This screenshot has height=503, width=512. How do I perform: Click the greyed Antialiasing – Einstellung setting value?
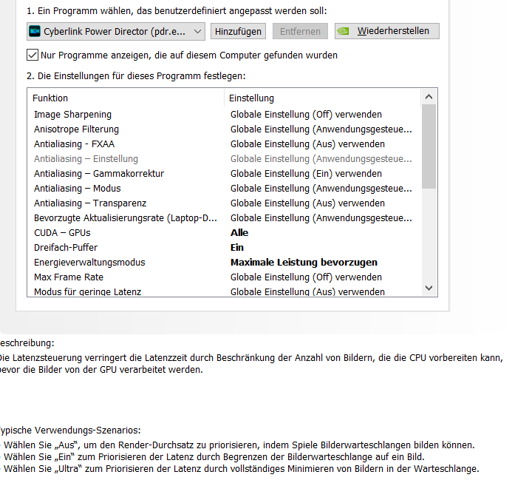click(x=321, y=159)
